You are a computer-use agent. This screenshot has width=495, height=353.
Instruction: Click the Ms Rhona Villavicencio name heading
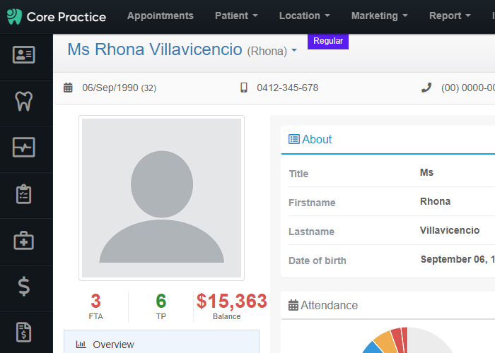click(x=155, y=49)
